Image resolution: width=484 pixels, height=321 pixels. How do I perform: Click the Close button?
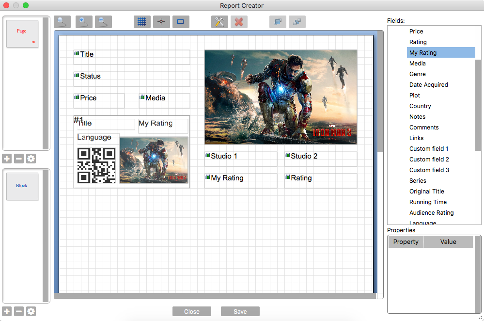[192, 311]
